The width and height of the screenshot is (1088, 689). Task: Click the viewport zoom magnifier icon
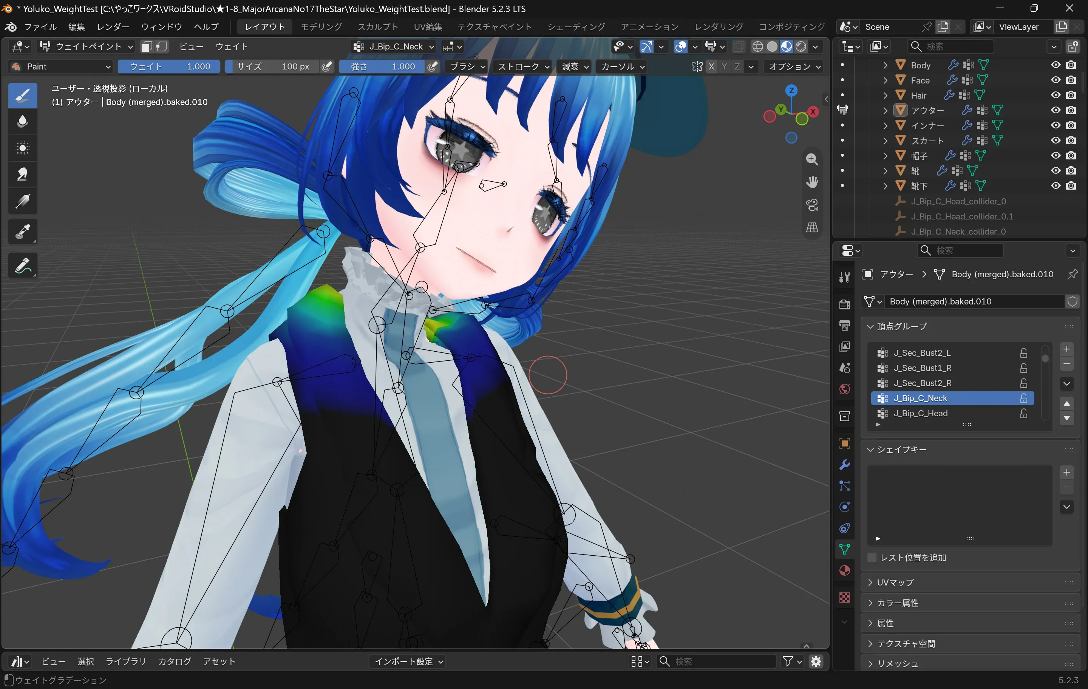[x=812, y=159]
